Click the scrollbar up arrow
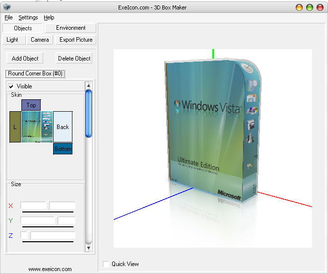 (x=88, y=85)
